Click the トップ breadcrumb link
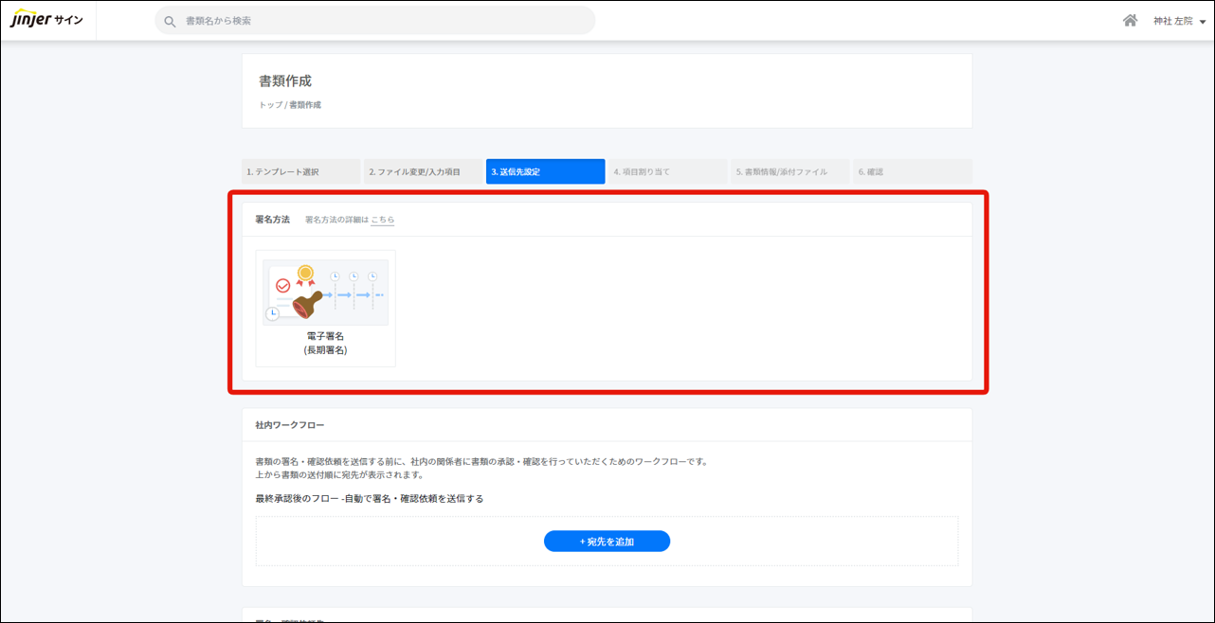The height and width of the screenshot is (623, 1215). tap(270, 105)
